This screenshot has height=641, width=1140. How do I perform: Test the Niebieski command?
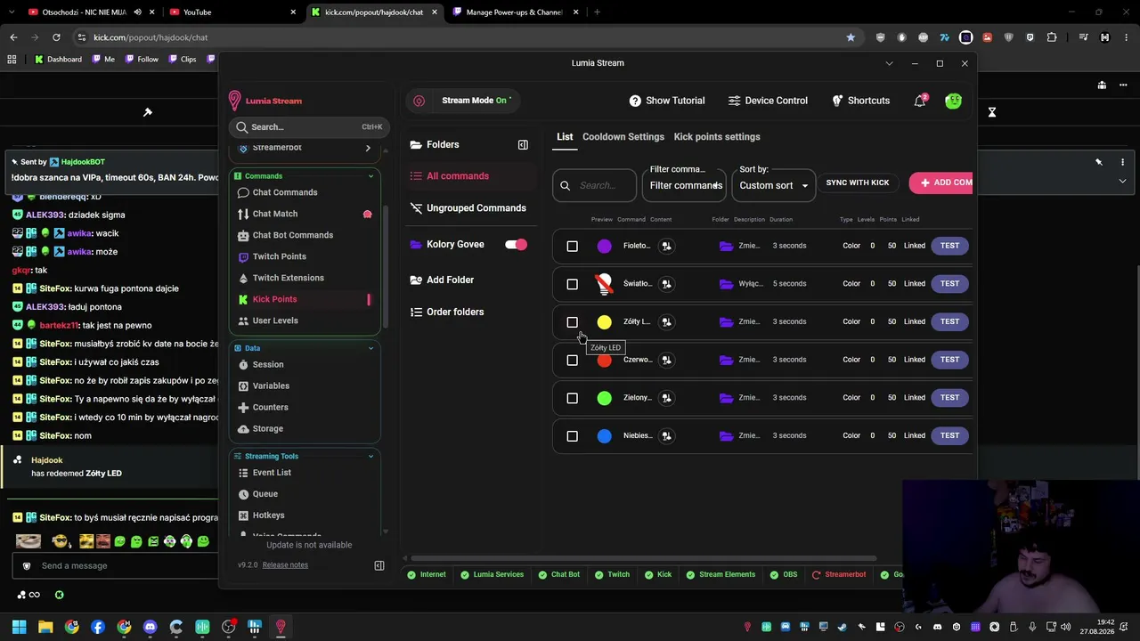[x=949, y=435]
